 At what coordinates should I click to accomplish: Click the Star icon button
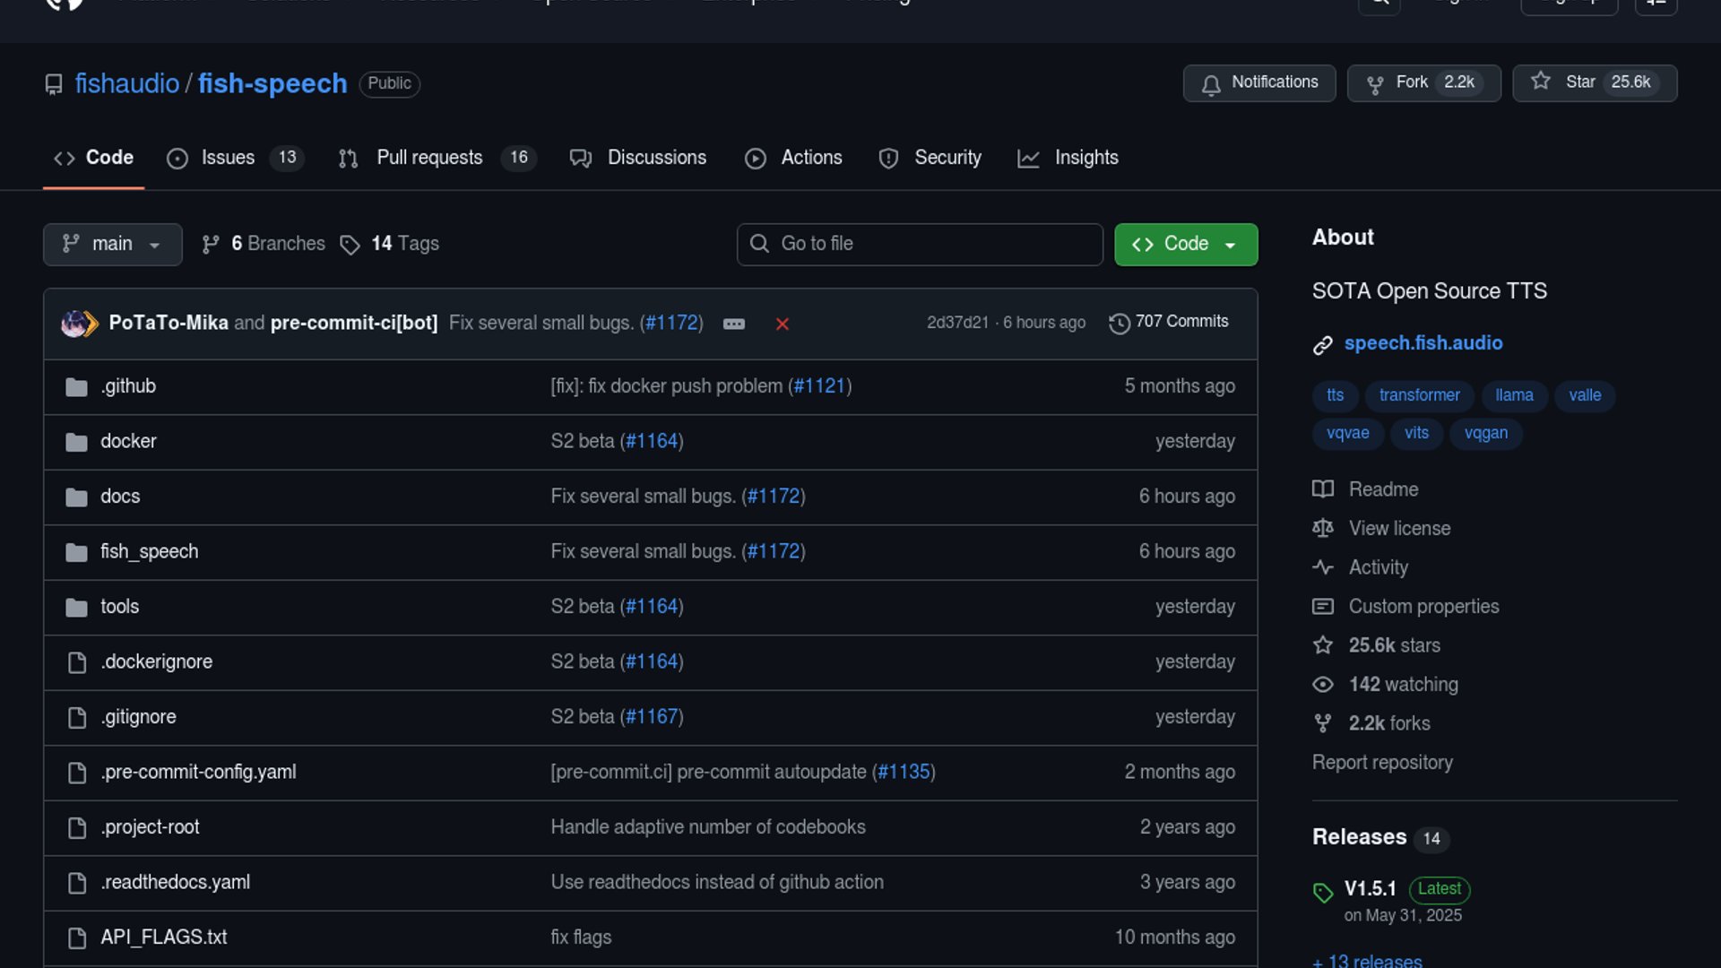tap(1541, 82)
